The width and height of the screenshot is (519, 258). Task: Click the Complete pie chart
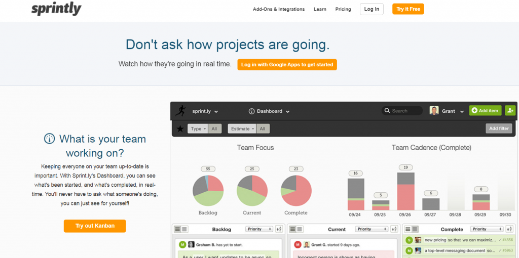pyautogui.click(x=296, y=191)
